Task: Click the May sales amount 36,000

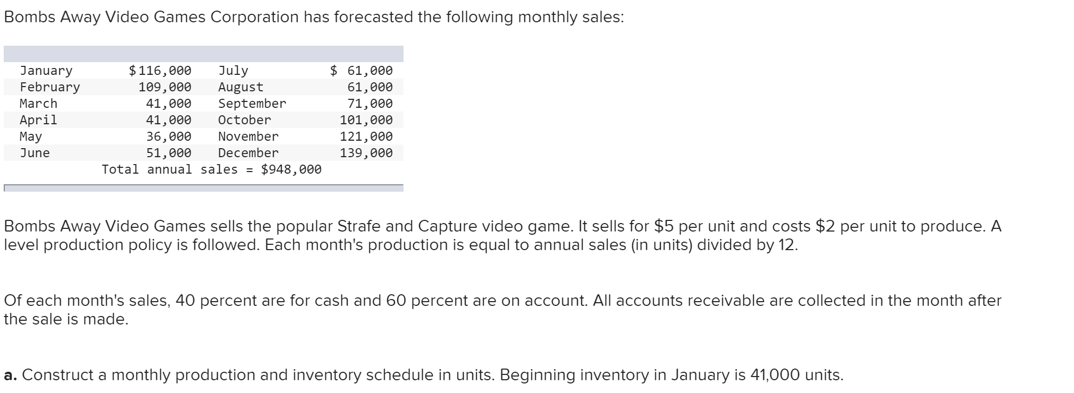Action: pos(169,136)
